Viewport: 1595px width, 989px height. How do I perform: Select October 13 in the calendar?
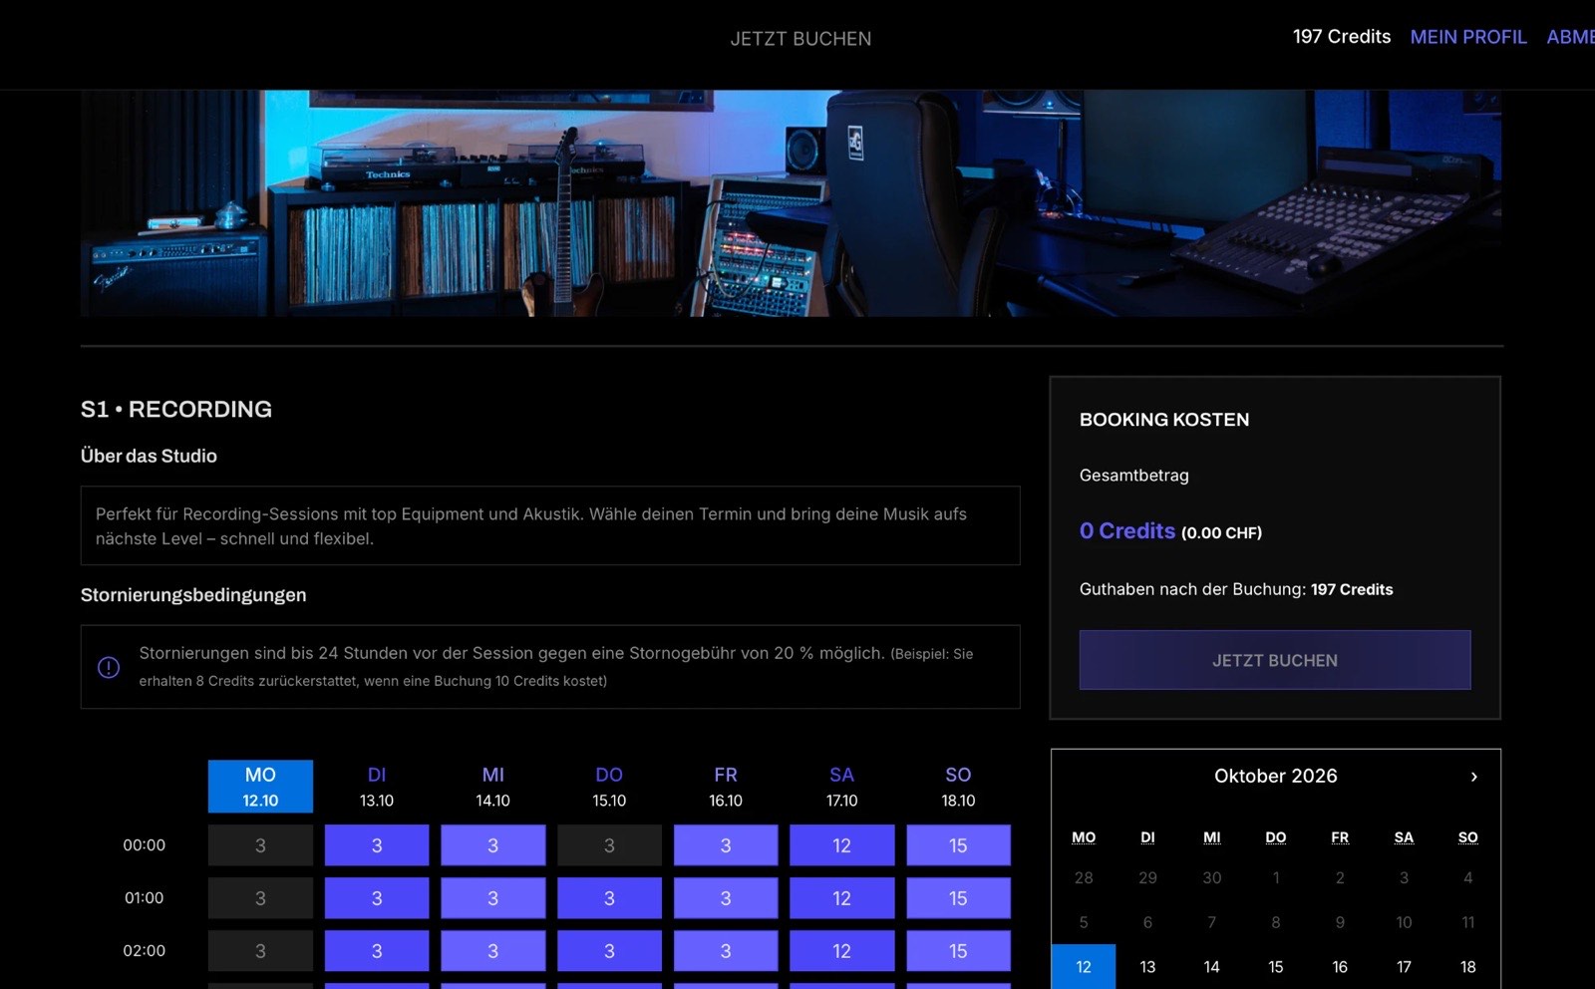pyautogui.click(x=1147, y=967)
